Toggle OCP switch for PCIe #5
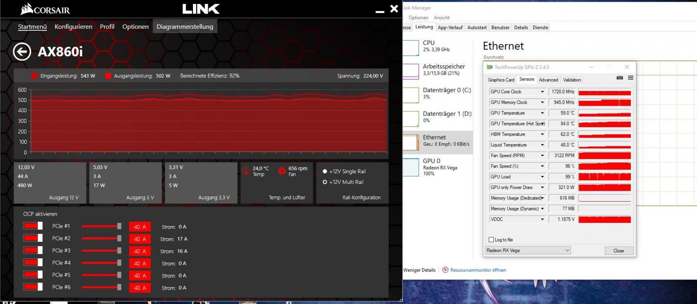 (x=33, y=274)
